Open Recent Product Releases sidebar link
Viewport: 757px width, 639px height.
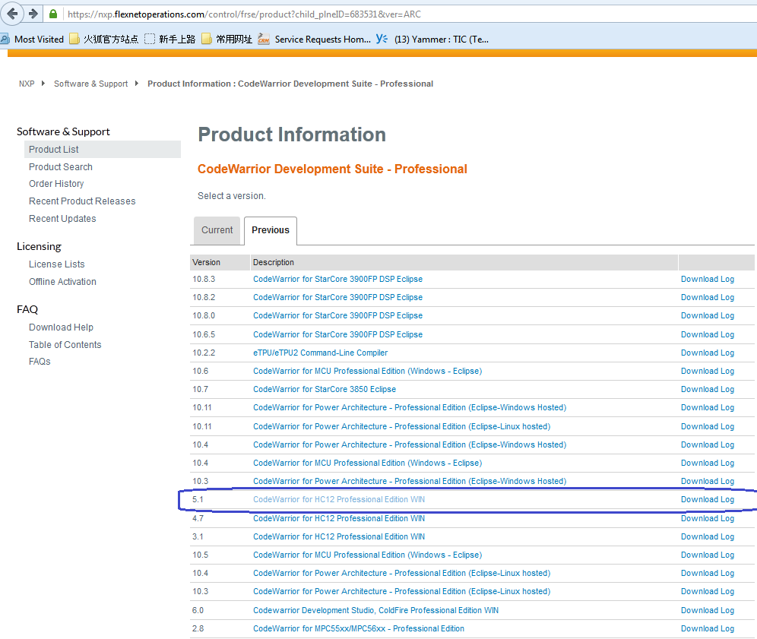click(82, 201)
